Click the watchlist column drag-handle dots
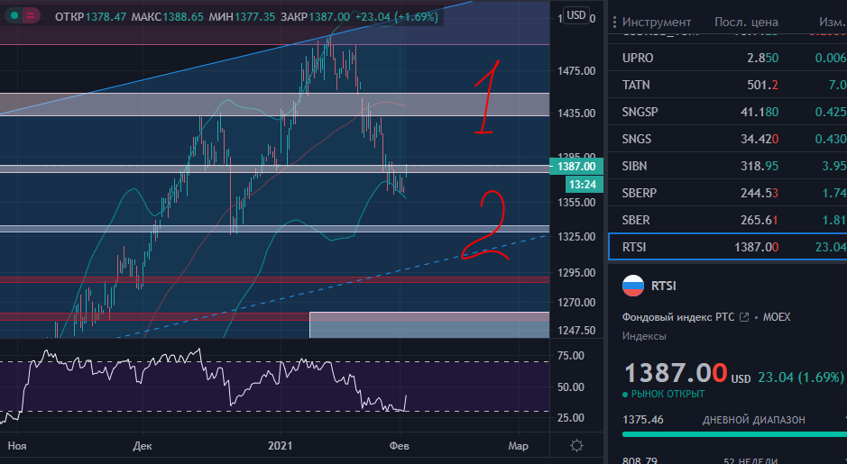 (x=614, y=23)
